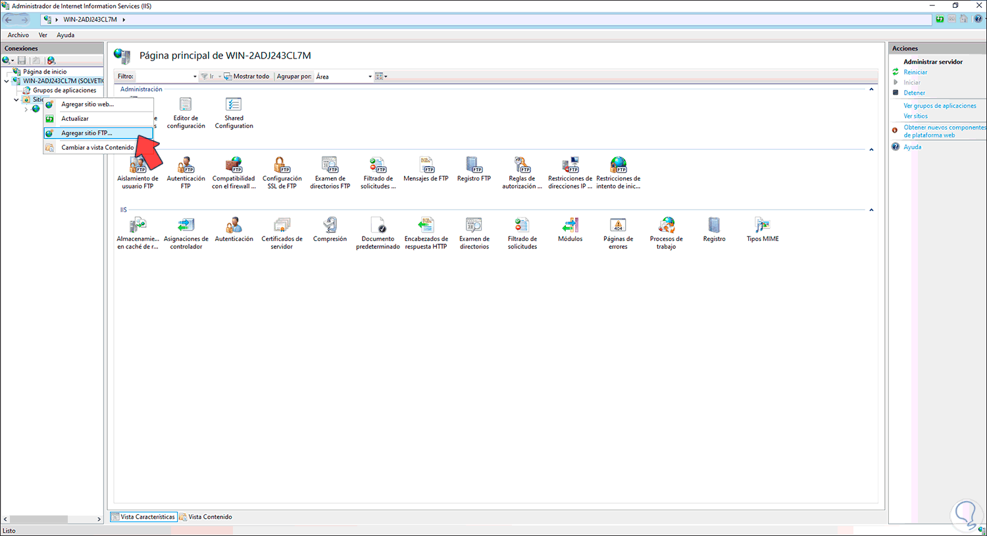
Task: Choose Agregar sitio FTP from context menu
Action: click(98, 133)
